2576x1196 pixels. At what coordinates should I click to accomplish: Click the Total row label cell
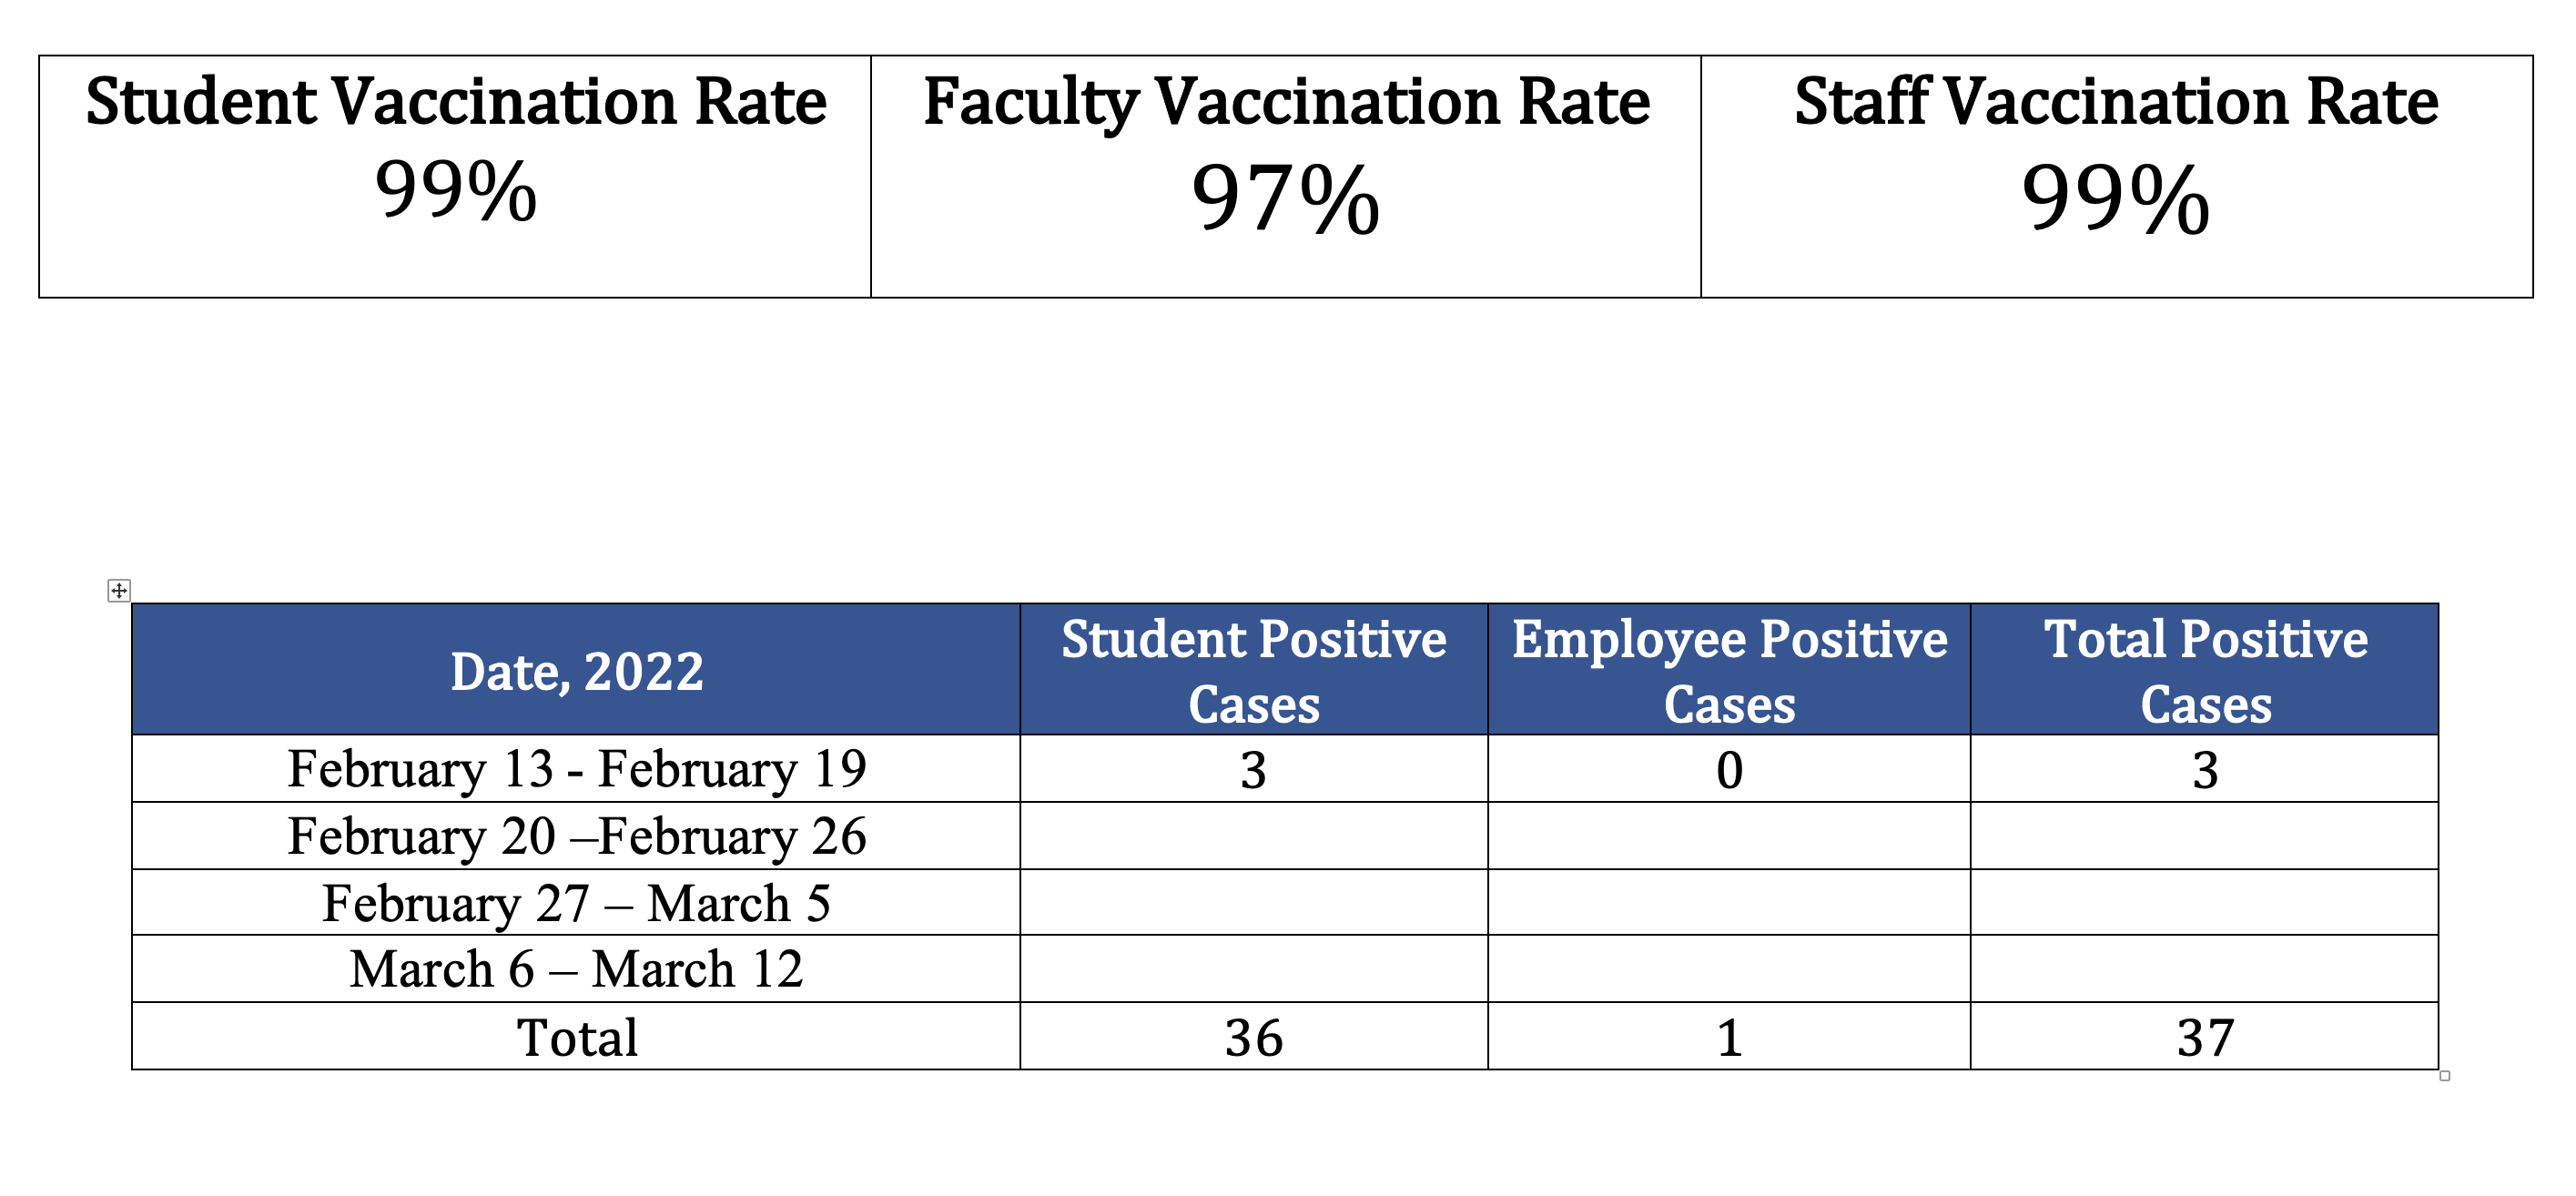(577, 1037)
